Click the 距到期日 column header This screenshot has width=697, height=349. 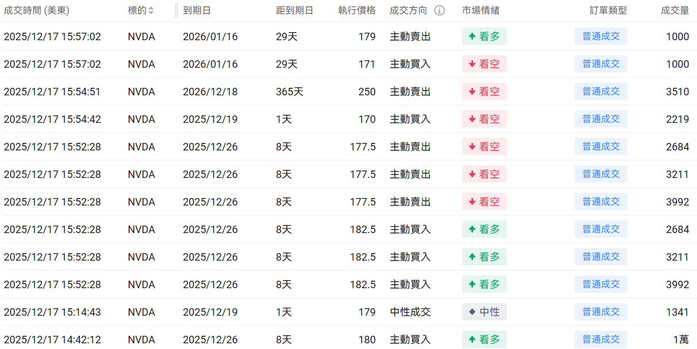[x=295, y=10]
